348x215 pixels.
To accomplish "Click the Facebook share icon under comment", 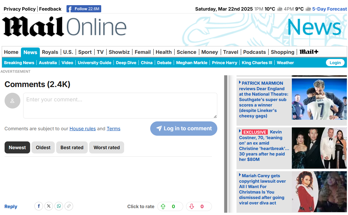I will [39, 206].
